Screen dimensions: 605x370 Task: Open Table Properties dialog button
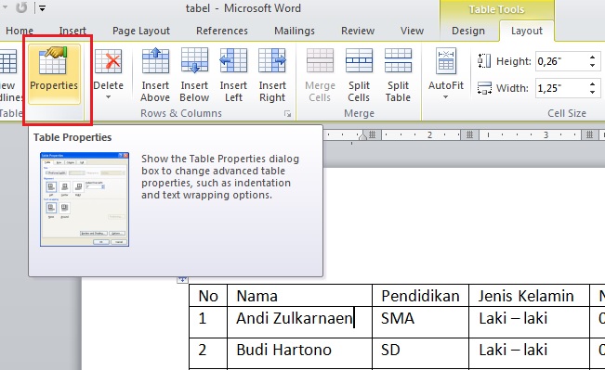point(54,74)
